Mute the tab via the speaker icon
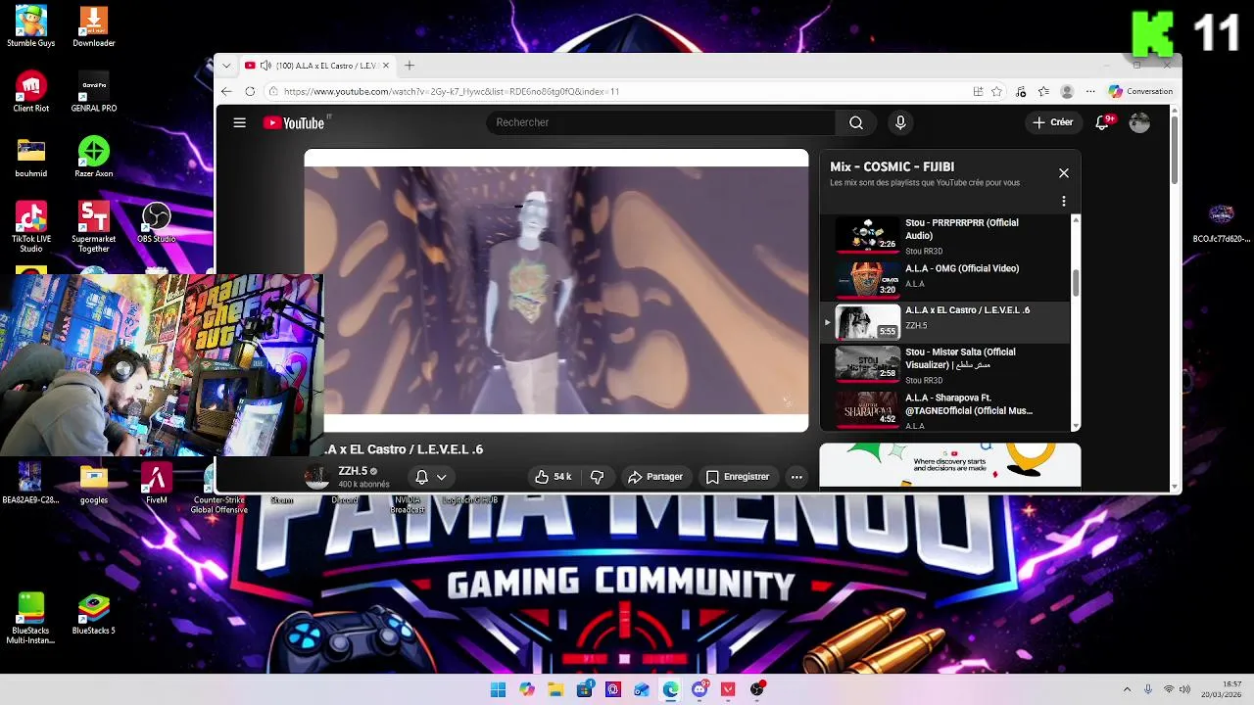 [x=265, y=66]
